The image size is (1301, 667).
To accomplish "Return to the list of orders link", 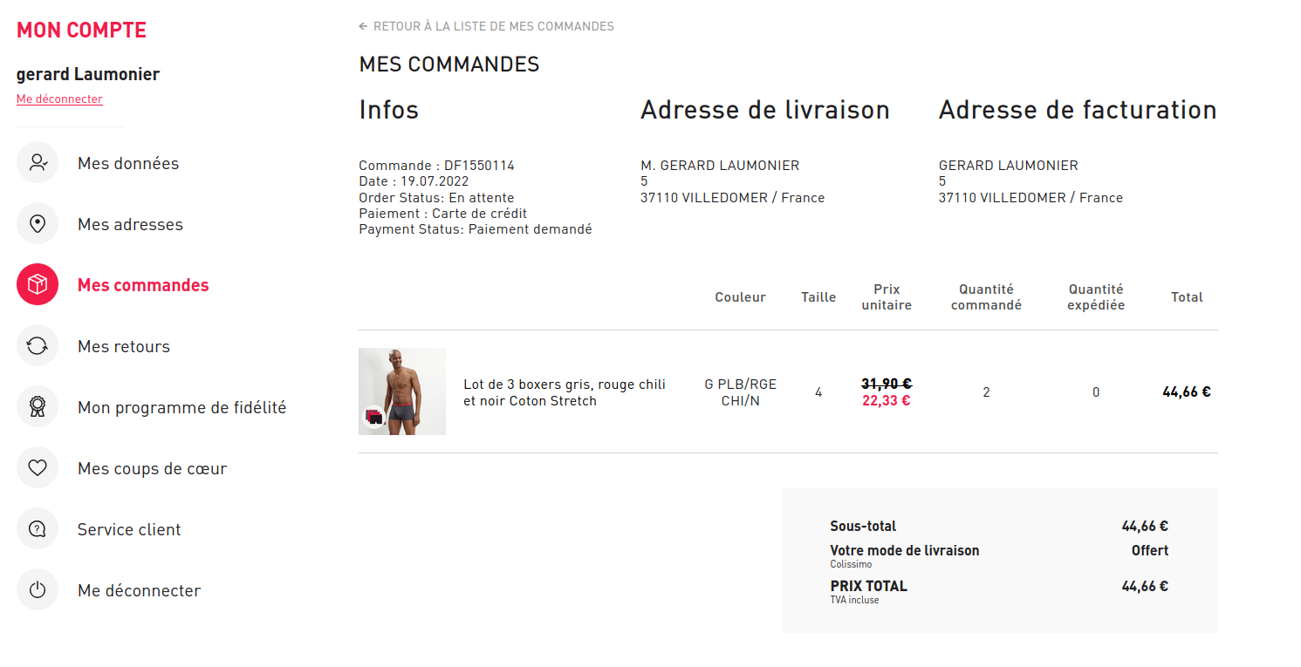I will pyautogui.click(x=493, y=26).
